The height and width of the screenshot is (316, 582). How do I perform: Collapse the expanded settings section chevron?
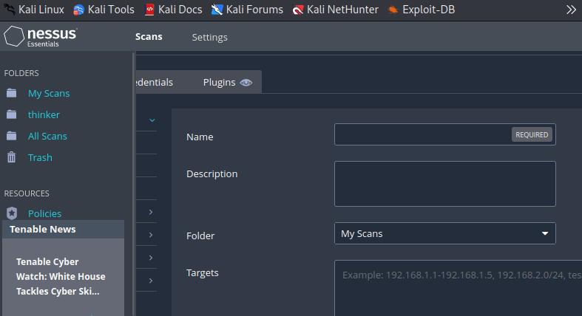[152, 120]
